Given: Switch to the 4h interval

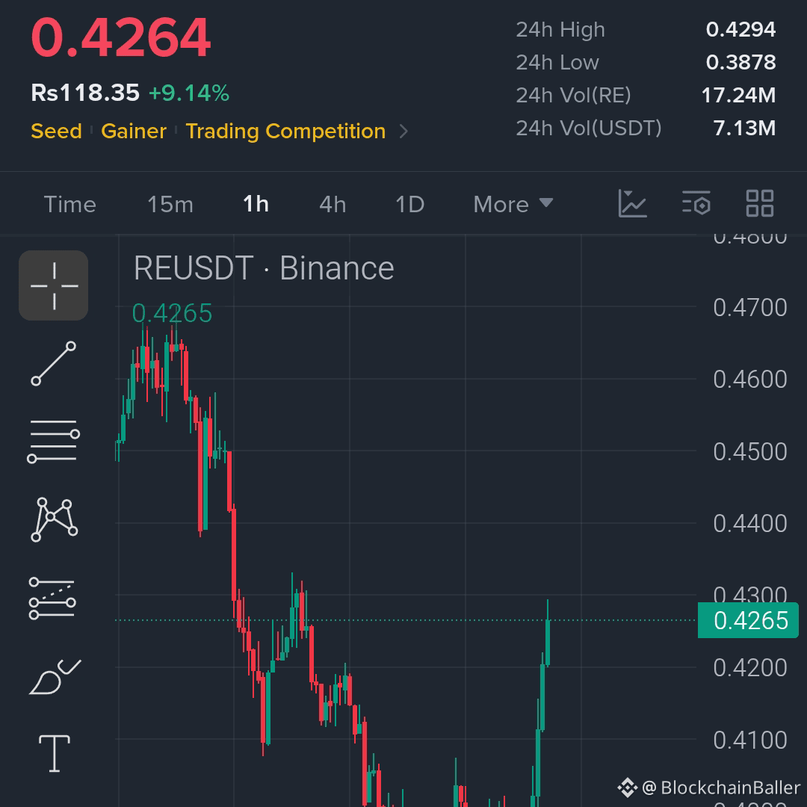Looking at the screenshot, I should tap(333, 204).
